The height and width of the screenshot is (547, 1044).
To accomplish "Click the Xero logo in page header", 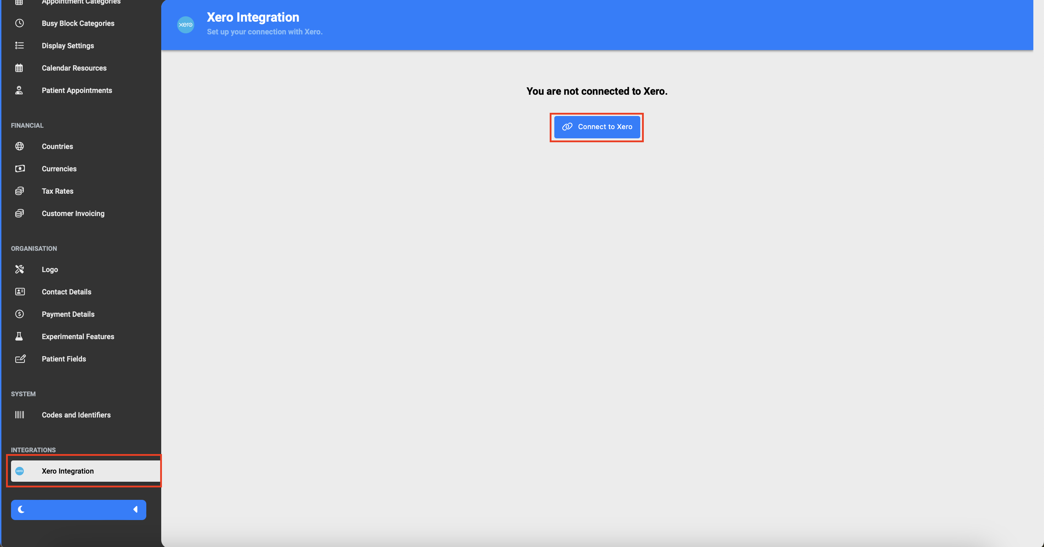I will tap(186, 25).
